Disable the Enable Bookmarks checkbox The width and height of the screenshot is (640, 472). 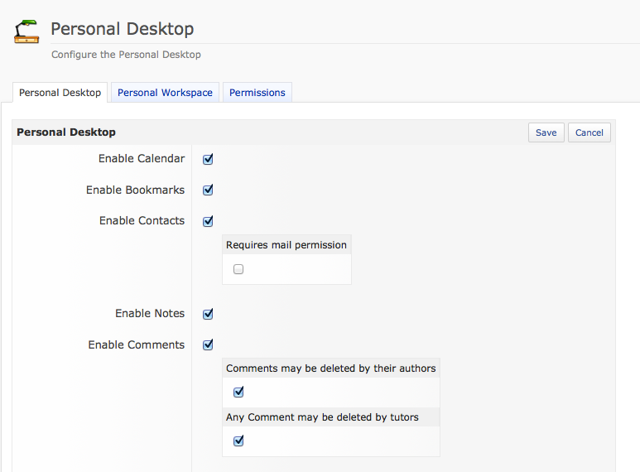[x=208, y=190]
